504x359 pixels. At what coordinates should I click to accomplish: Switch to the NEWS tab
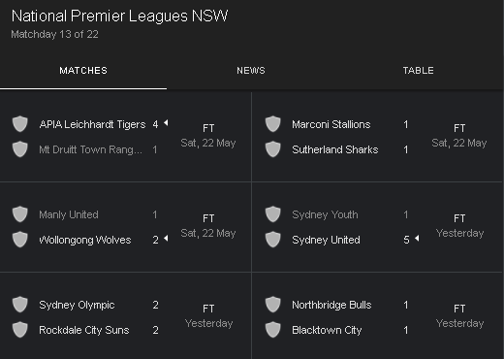click(251, 71)
